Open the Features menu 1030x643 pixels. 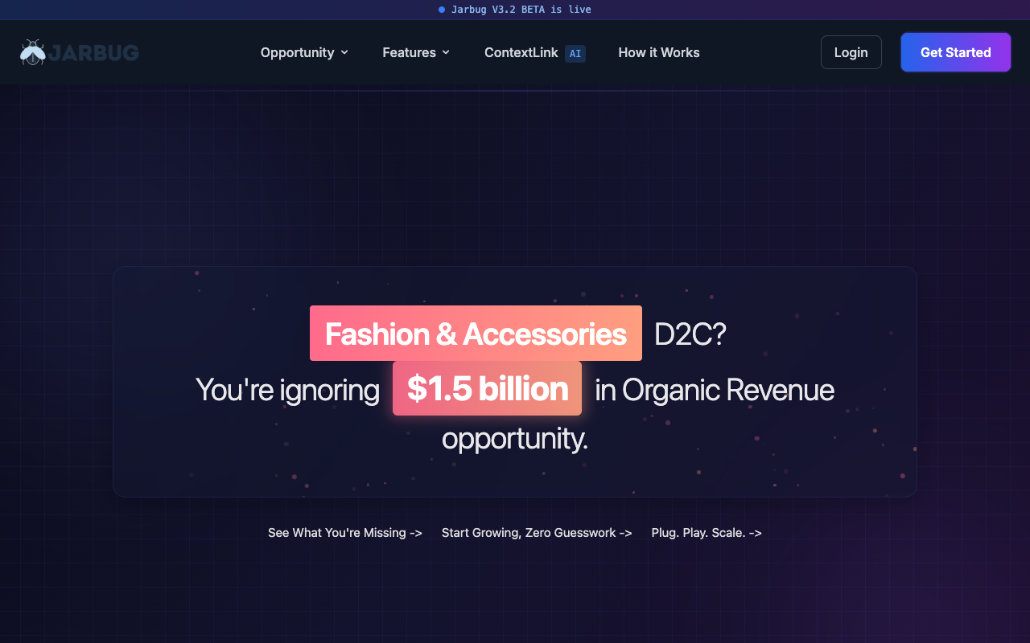[x=416, y=52]
